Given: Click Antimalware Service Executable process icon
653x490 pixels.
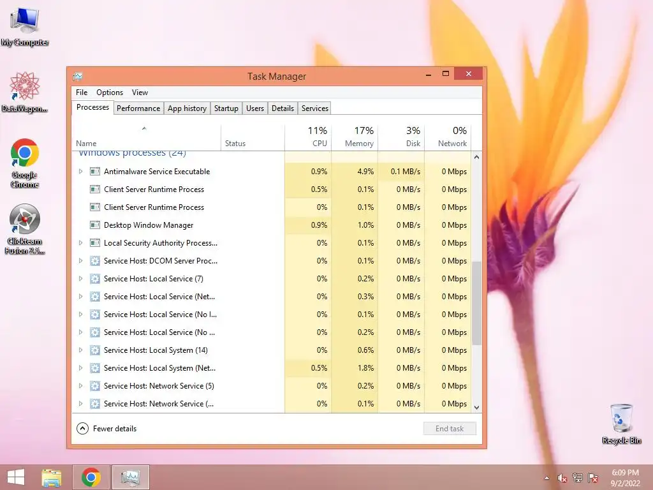Looking at the screenshot, I should pos(95,171).
